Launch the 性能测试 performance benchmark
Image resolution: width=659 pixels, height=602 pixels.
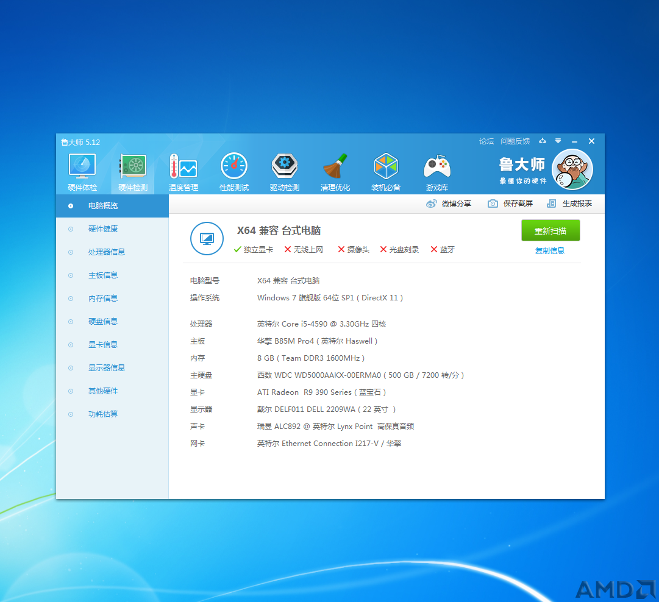234,172
